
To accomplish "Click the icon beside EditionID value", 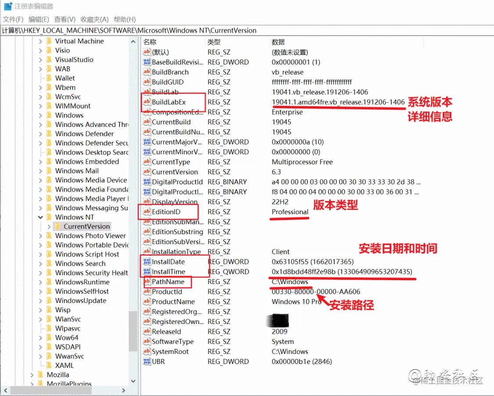I will 147,212.
